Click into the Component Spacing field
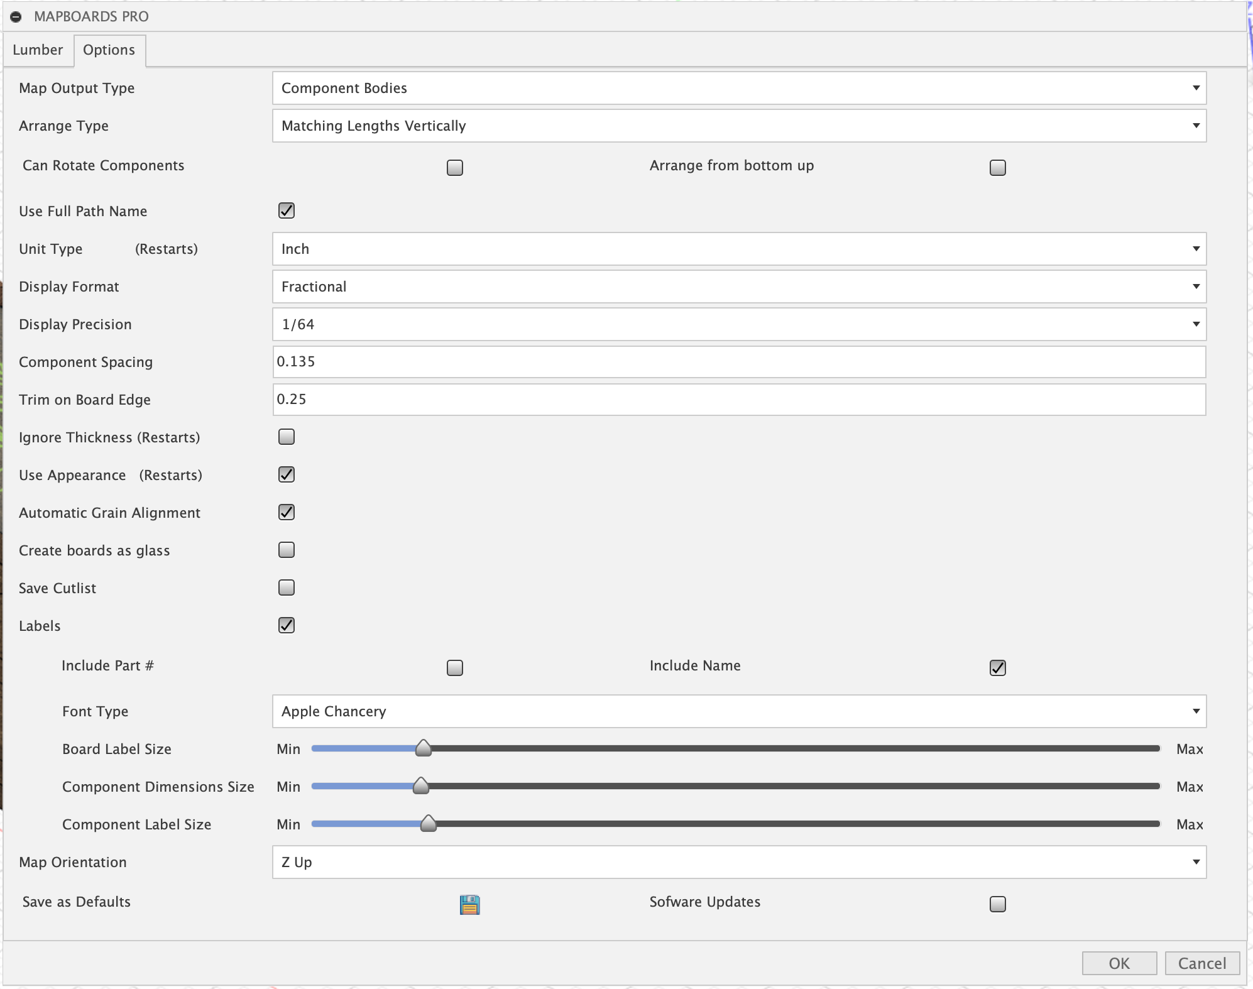The height and width of the screenshot is (989, 1253). pos(739,362)
